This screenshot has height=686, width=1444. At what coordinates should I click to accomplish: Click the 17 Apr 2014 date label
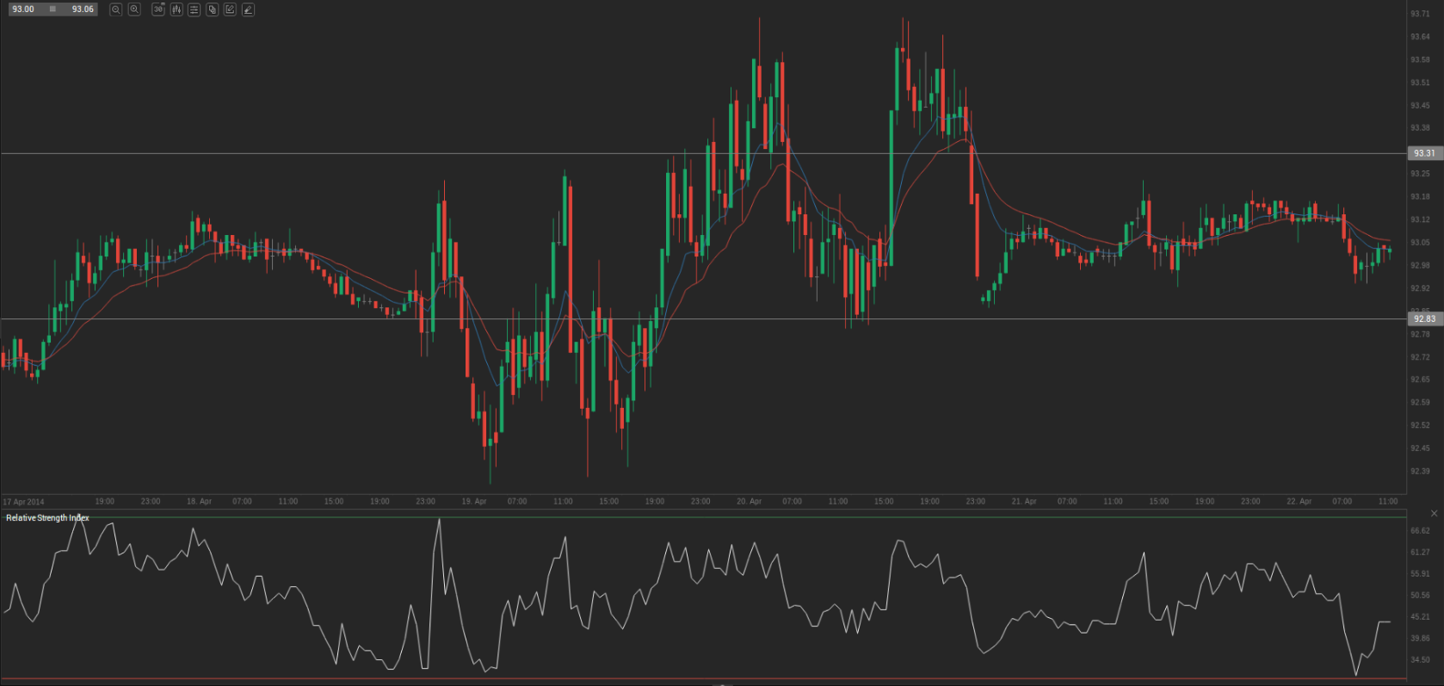(23, 502)
